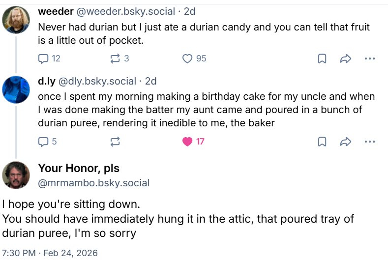The width and height of the screenshot is (388, 261).
Task: Bookmark d.ly's birthday cake post
Action: click(322, 142)
